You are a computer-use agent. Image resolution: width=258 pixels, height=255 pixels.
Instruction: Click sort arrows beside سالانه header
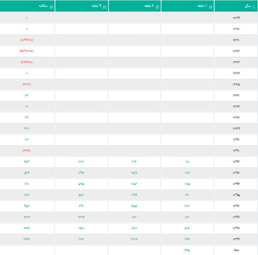51,7
